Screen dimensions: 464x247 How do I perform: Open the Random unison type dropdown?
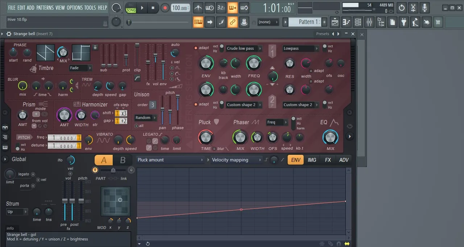coord(146,118)
